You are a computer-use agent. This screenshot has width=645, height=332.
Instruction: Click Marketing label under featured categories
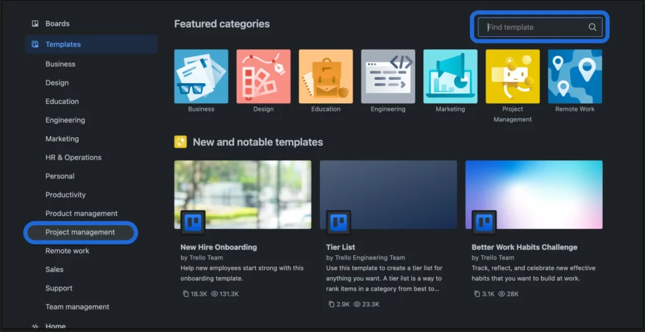point(450,109)
